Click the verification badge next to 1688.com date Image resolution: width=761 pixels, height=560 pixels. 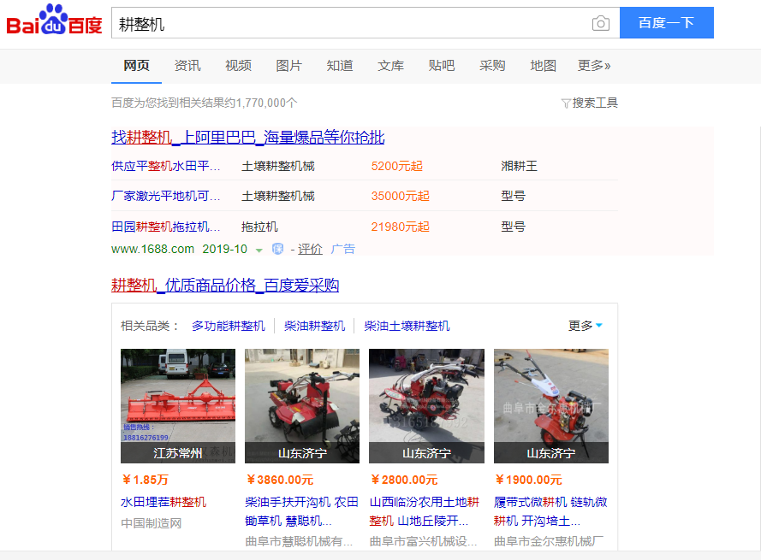(277, 249)
